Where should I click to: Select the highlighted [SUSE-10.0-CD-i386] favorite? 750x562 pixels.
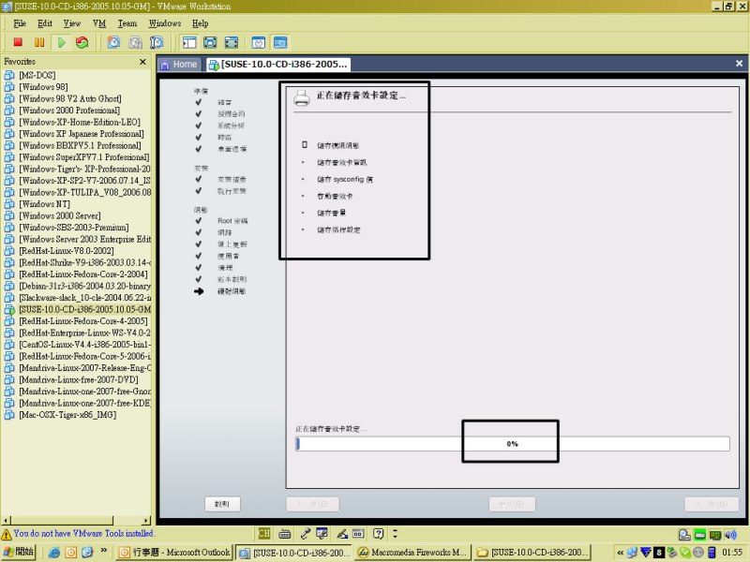tap(84, 309)
